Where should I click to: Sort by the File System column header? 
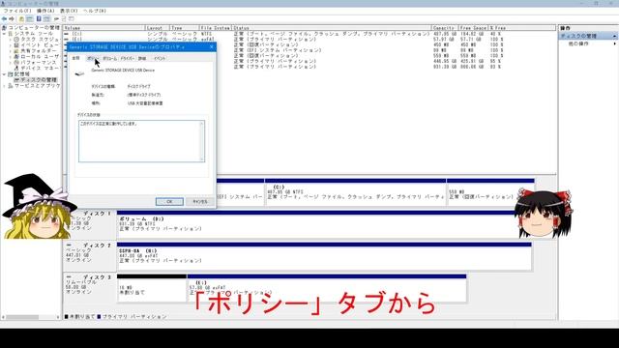(x=215, y=28)
